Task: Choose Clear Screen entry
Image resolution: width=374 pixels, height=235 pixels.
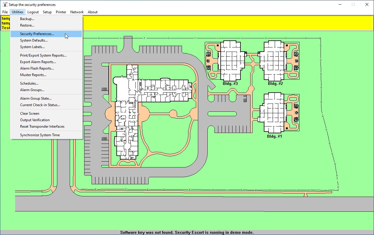Action: click(x=46, y=114)
